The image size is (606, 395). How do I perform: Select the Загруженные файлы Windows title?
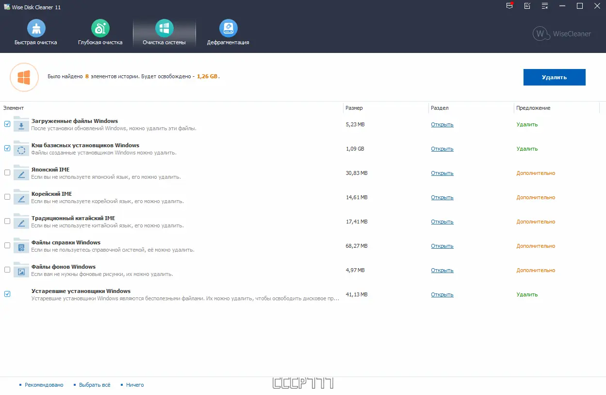point(75,121)
